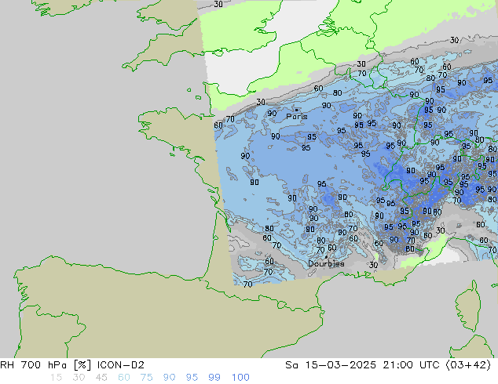
Task: Click the legend value 100
Action: tap(240, 378)
